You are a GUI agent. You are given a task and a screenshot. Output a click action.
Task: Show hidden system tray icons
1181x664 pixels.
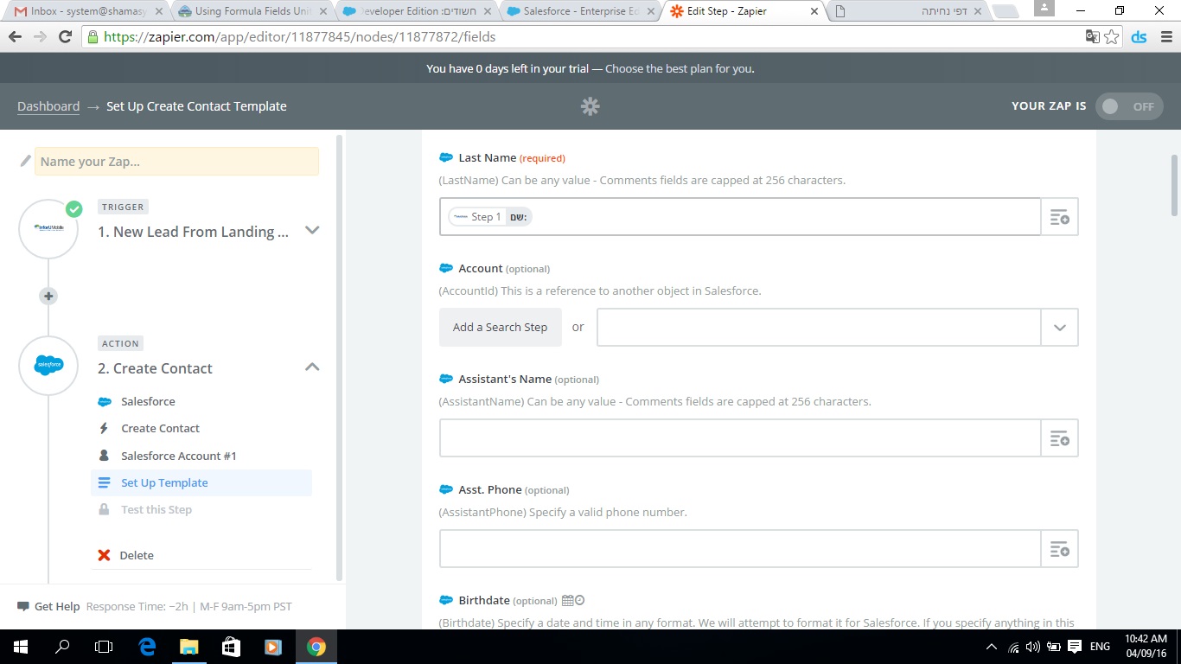991,647
